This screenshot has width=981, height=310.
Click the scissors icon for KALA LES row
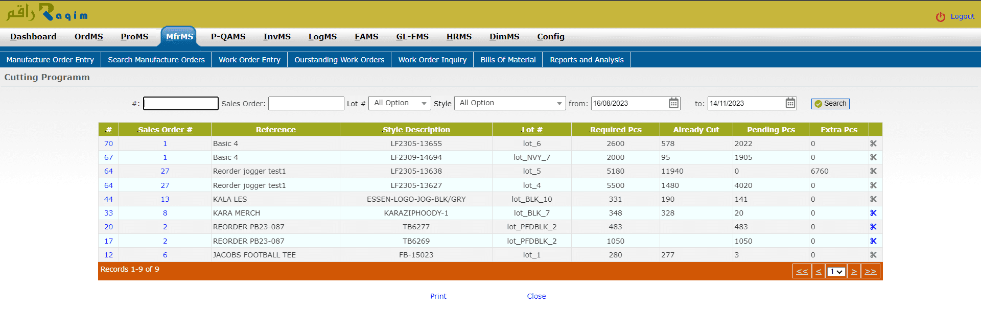(873, 199)
